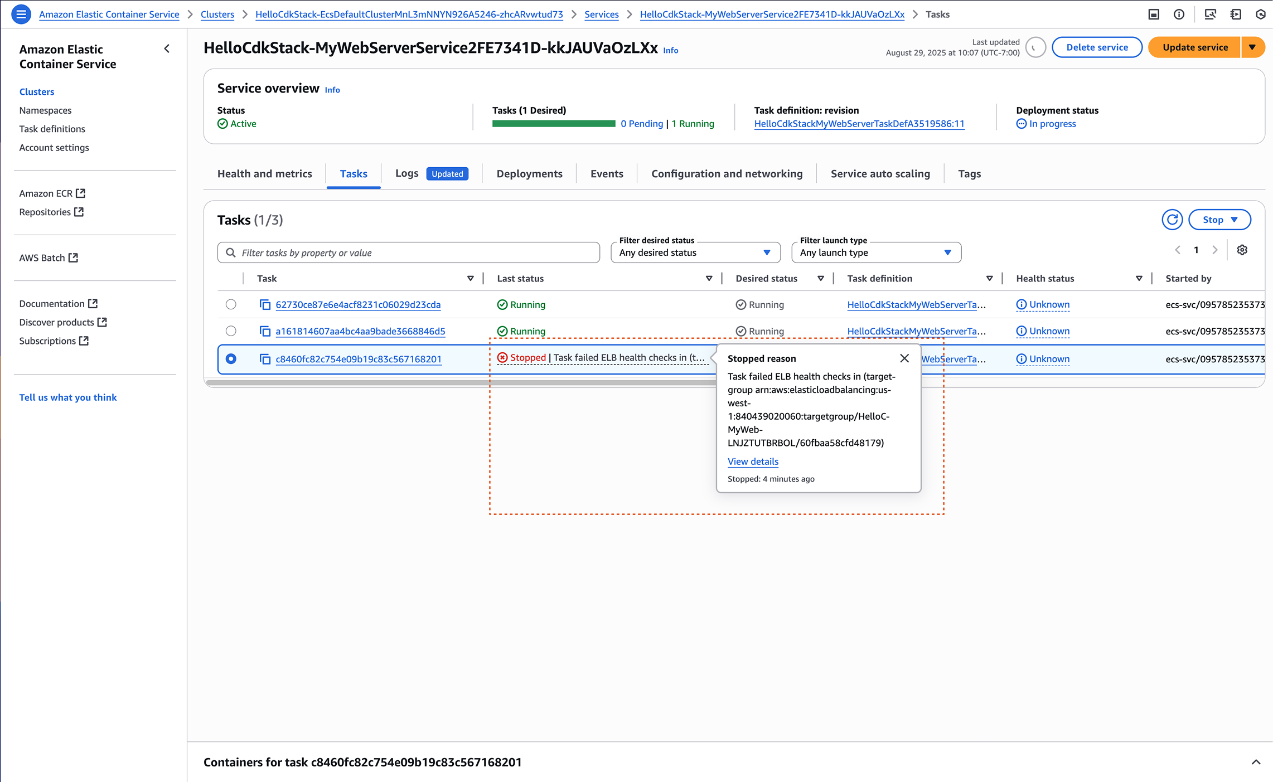Click Info link beside service name heading
The image size is (1273, 782).
670,50
